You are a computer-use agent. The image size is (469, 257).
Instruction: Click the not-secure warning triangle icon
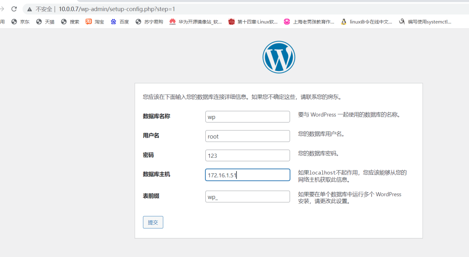click(x=30, y=9)
